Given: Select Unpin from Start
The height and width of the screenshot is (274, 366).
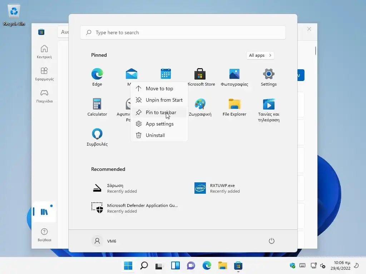Looking at the screenshot, I should (x=159, y=100).
